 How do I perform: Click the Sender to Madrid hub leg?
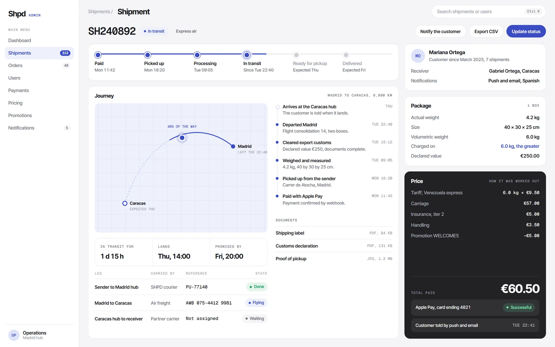click(x=116, y=287)
